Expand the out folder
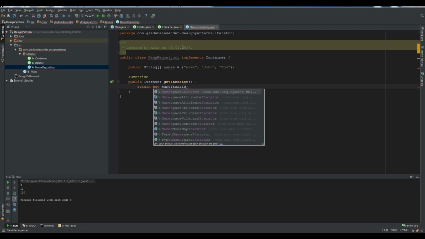This screenshot has height=239, width=425. point(11,41)
